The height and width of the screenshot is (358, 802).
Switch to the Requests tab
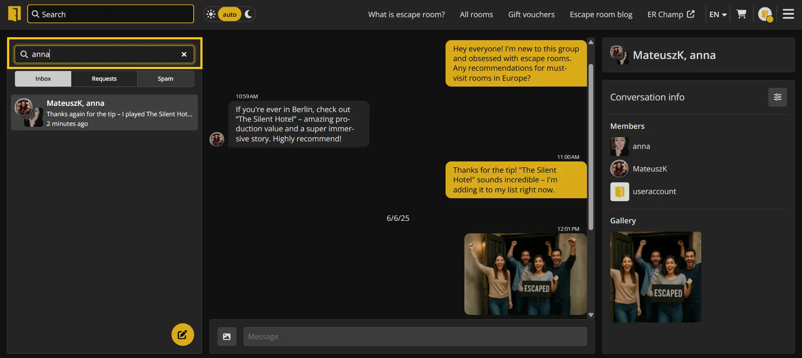[x=104, y=79]
